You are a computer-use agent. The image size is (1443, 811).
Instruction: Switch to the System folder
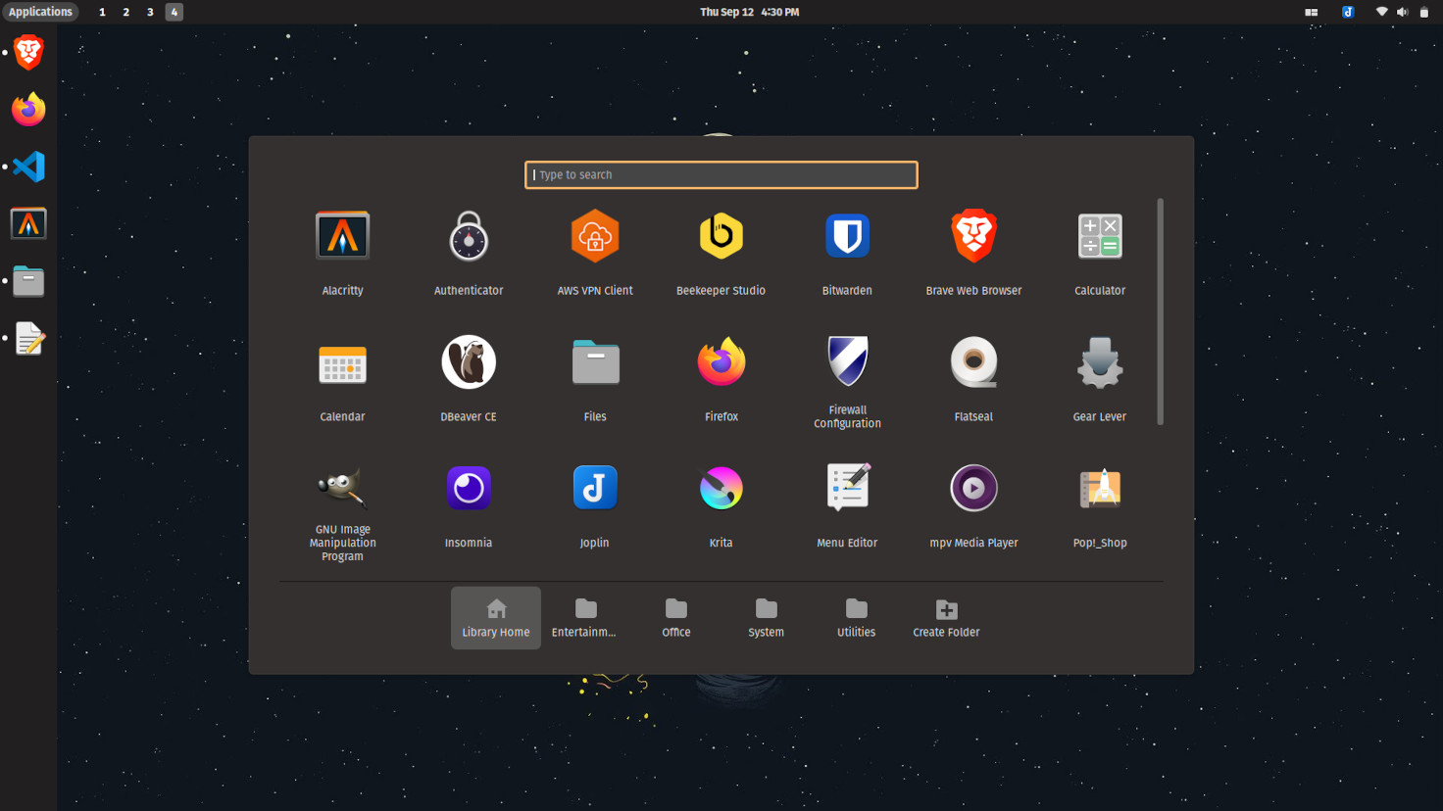coord(767,618)
